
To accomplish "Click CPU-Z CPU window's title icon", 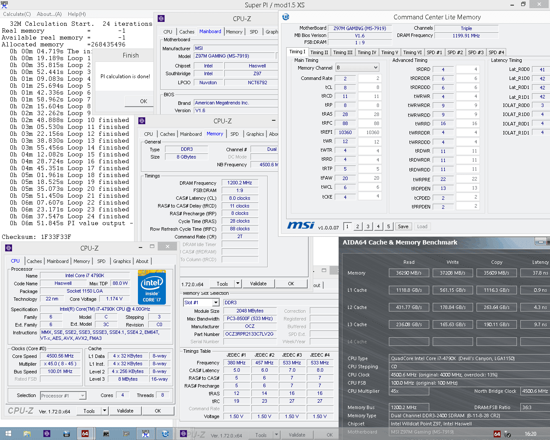I will [9, 248].
